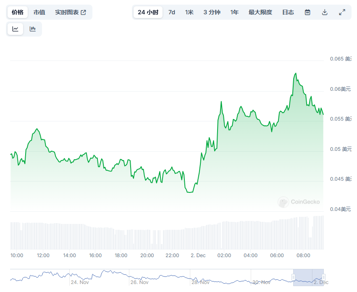Choose the 24 小时 time range
Viewport: 357px width, 292px height.
coord(148,12)
